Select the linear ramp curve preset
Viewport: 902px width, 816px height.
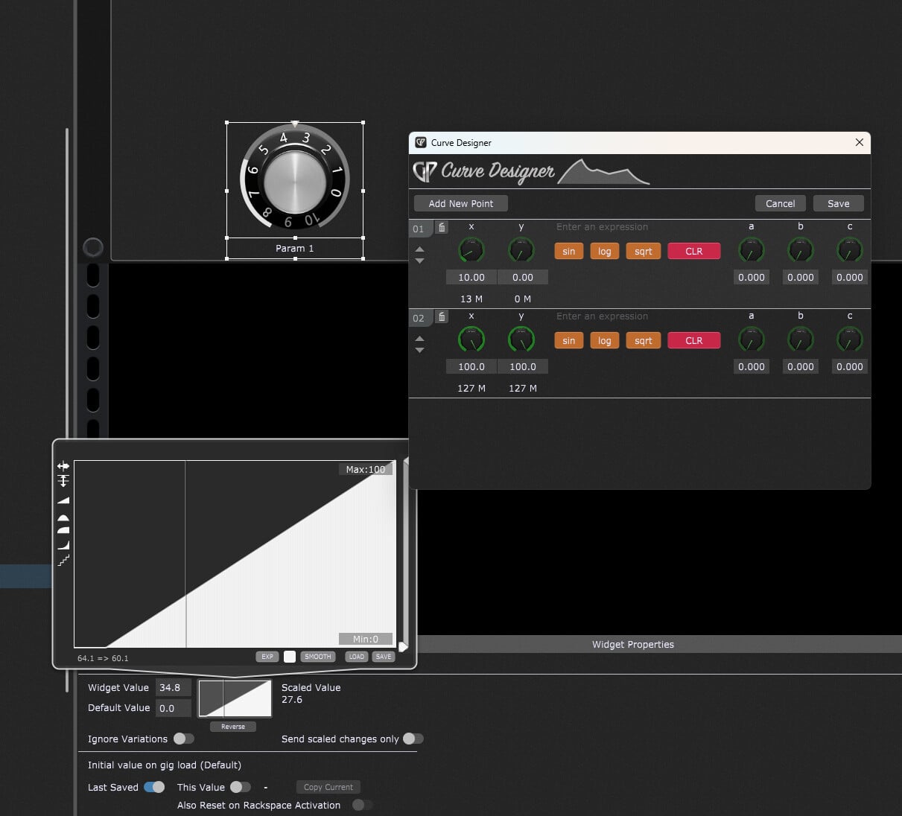[x=63, y=500]
